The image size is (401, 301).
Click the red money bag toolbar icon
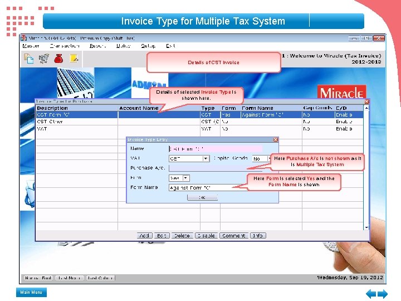point(58,59)
